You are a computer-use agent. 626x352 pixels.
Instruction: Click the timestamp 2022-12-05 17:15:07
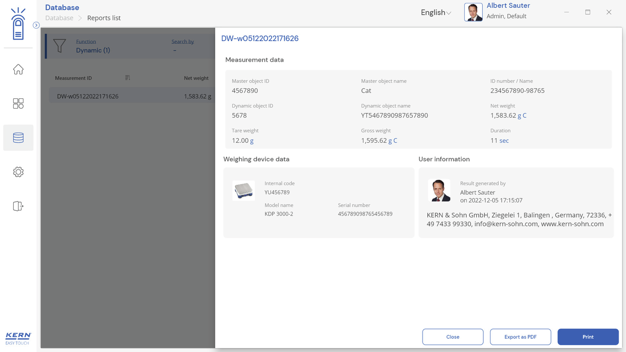pyautogui.click(x=495, y=200)
